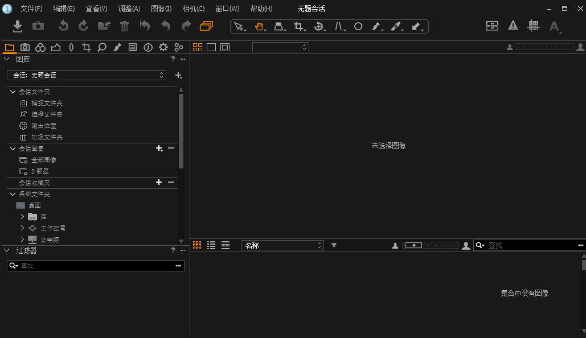Toggle the grid overlay icon
The width and height of the screenshot is (586, 338).
point(533,26)
